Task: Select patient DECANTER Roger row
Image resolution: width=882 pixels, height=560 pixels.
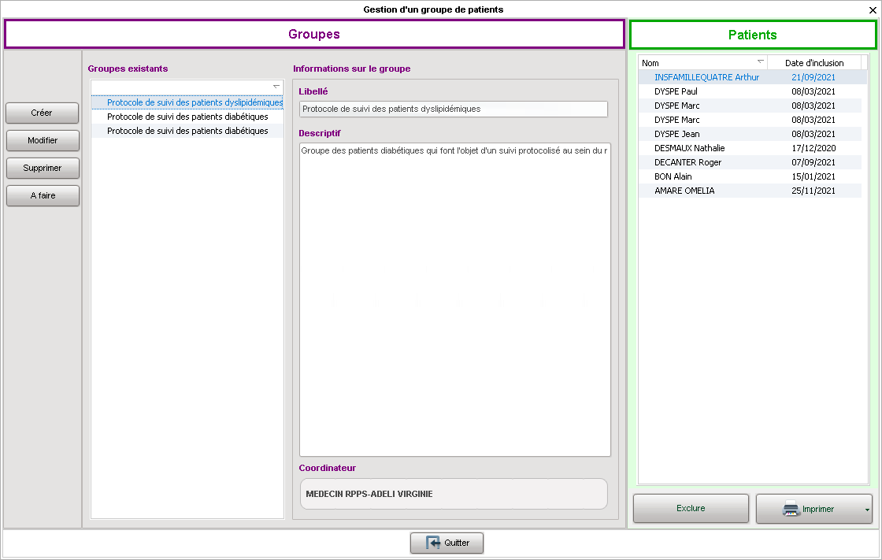Action: [x=687, y=162]
